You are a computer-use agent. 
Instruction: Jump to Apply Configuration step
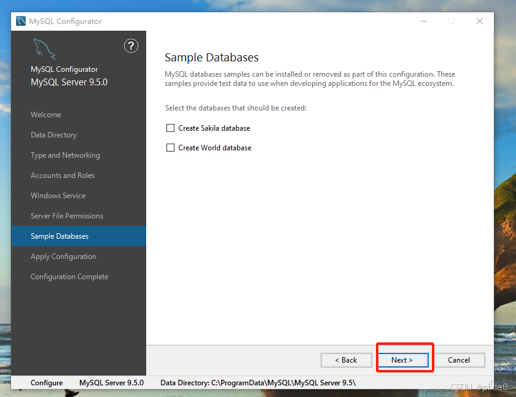pos(63,256)
